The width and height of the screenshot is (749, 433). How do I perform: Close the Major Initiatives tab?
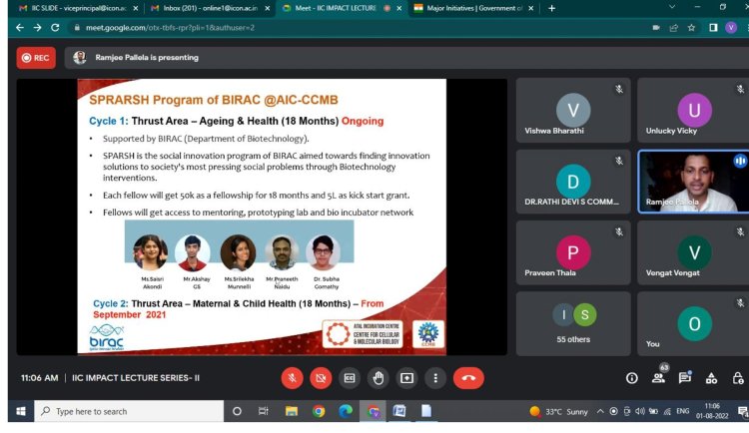530,8
